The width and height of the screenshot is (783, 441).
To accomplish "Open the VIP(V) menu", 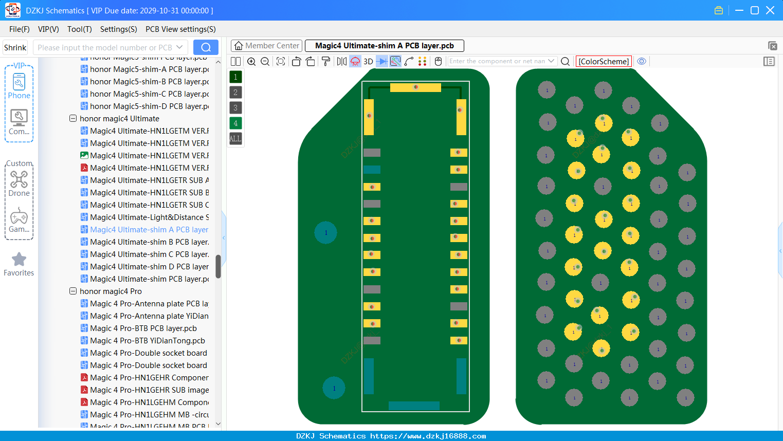I will tap(48, 29).
